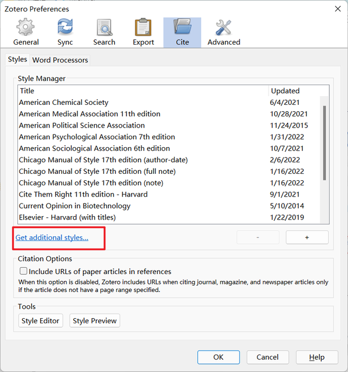
Task: Open the Sync preferences pane
Action: 64,32
